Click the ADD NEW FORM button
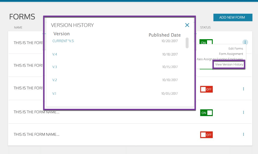Image resolution: width=258 pixels, height=154 pixels. 233,17
